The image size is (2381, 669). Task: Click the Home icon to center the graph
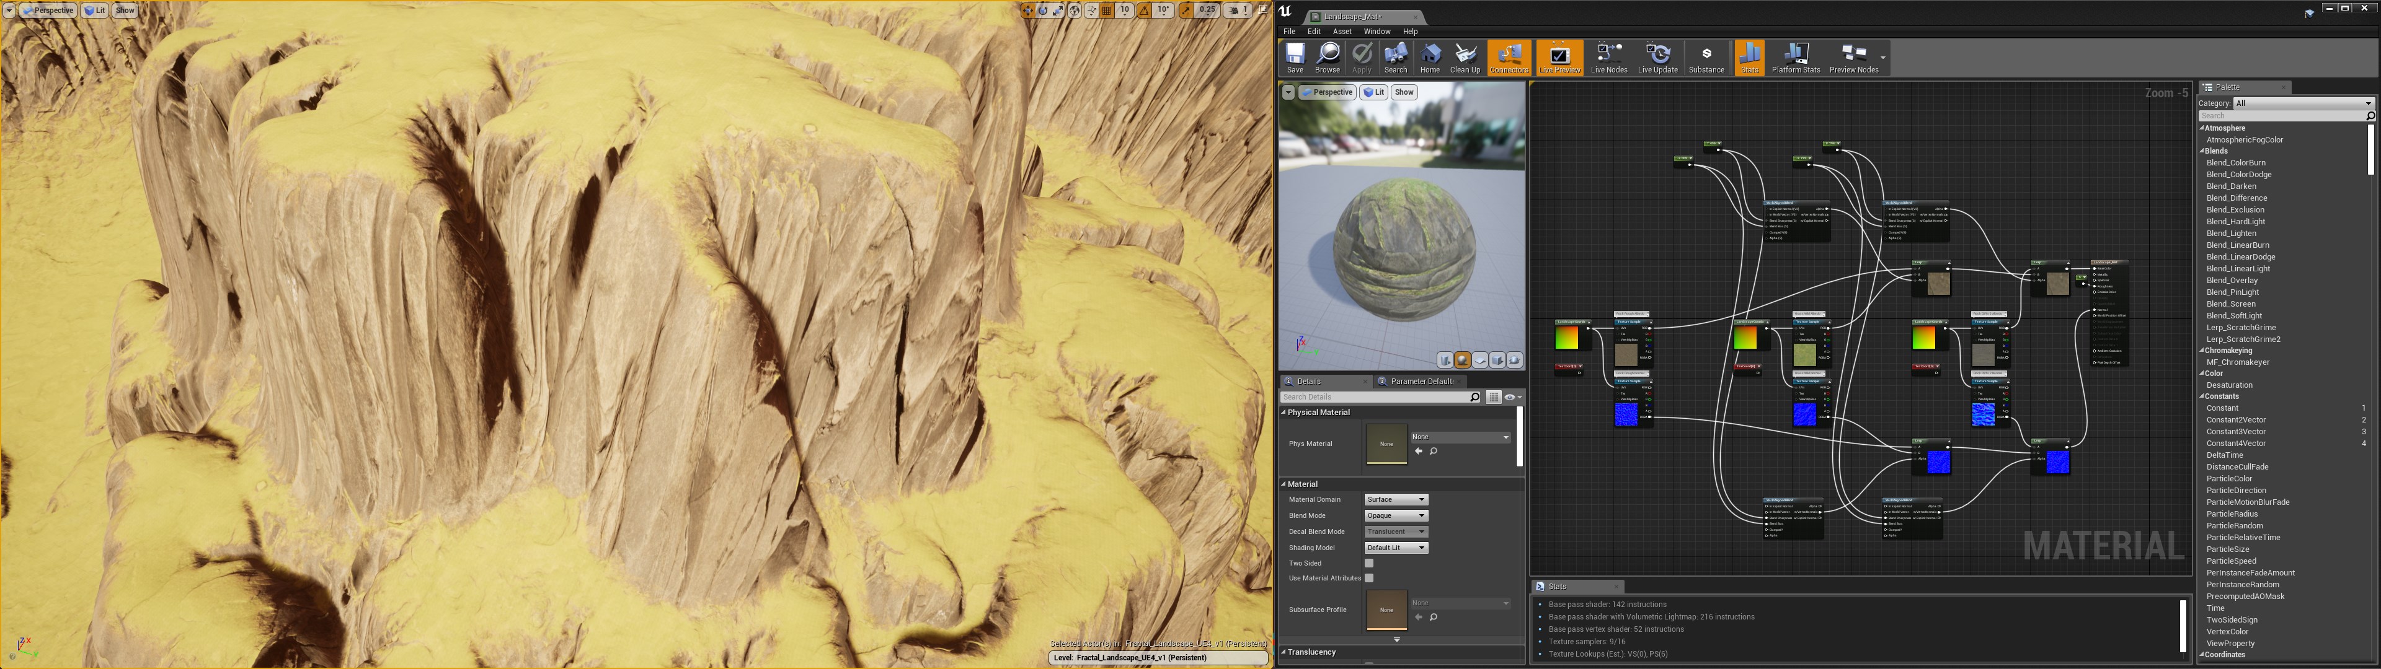point(1430,57)
